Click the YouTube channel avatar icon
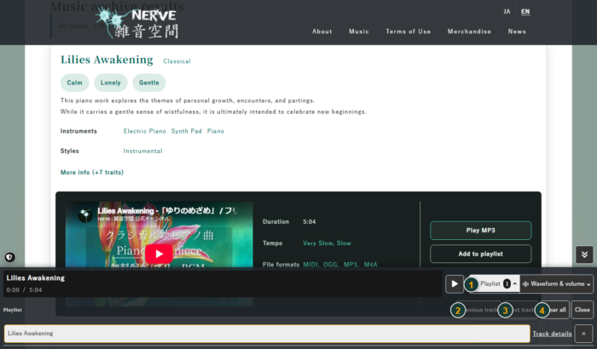Screen dimensions: 597x349 pos(85,215)
